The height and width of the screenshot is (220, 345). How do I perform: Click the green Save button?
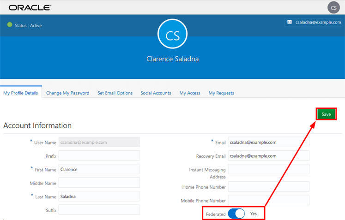point(326,114)
